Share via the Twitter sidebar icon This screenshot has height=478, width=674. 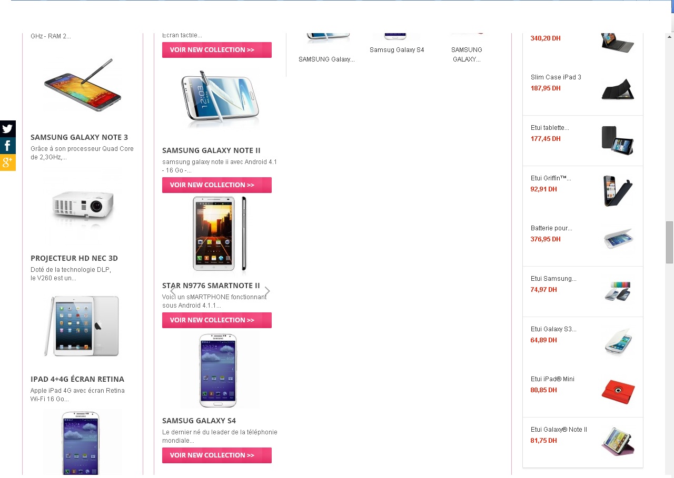tap(7, 129)
